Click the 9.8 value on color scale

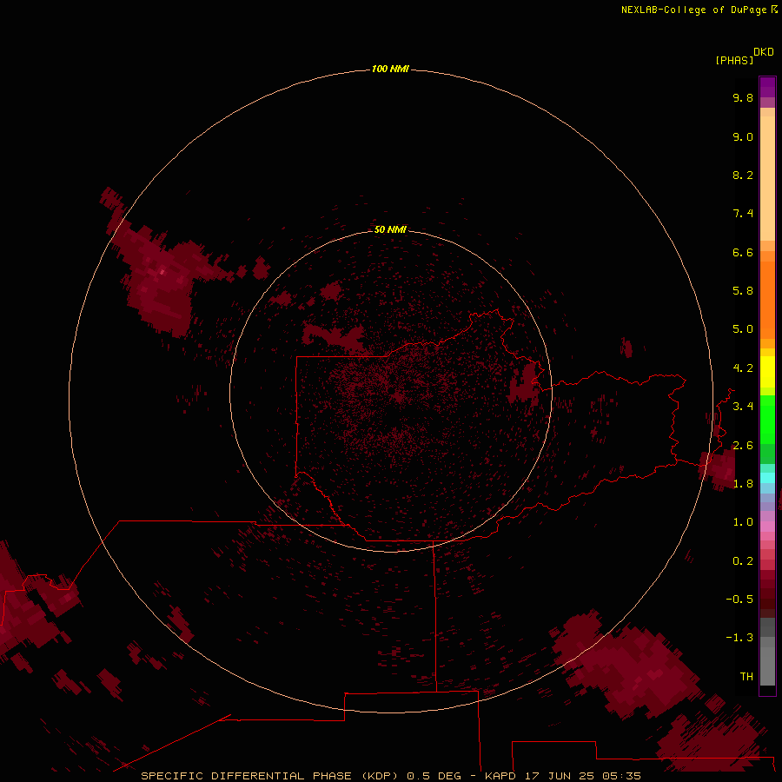[x=743, y=97]
